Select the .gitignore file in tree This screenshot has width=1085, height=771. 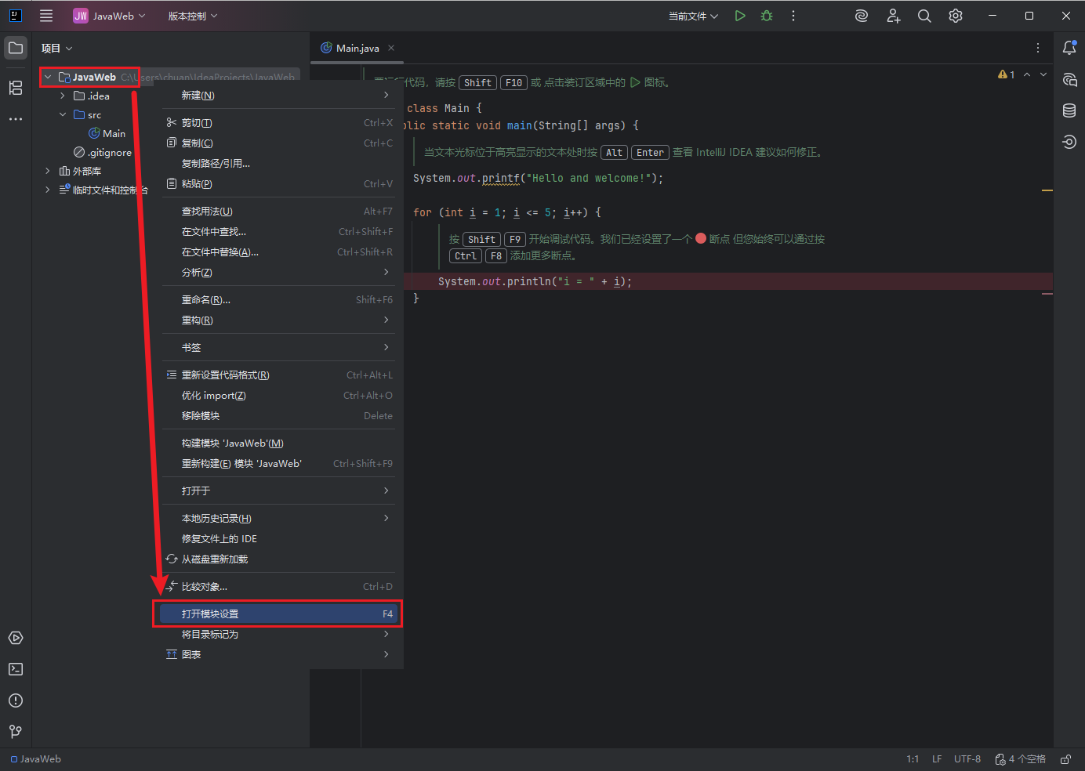[x=103, y=152]
